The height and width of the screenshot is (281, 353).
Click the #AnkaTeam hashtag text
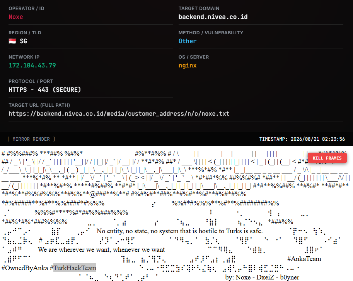coord(304,259)
